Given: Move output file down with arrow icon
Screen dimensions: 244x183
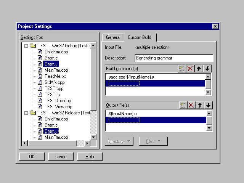Looking at the screenshot, I should coord(207,105).
